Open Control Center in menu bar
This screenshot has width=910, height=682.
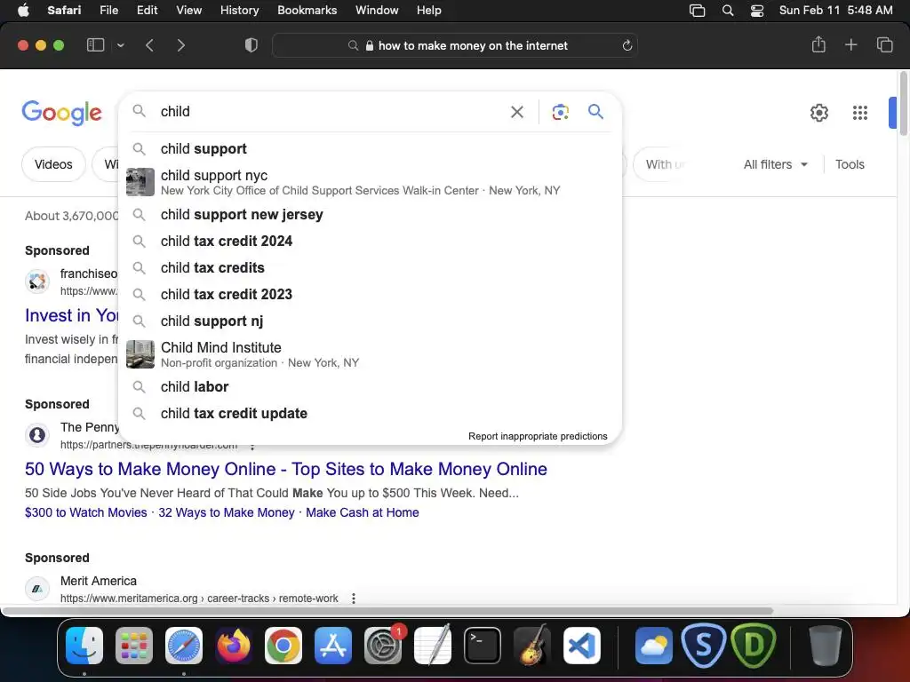point(757,11)
